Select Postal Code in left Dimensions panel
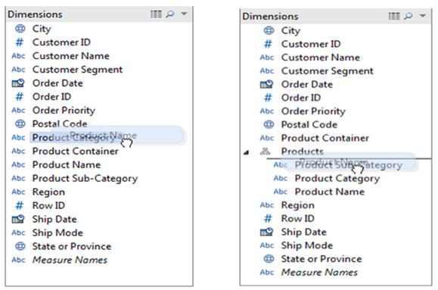438x290 pixels. tap(60, 124)
